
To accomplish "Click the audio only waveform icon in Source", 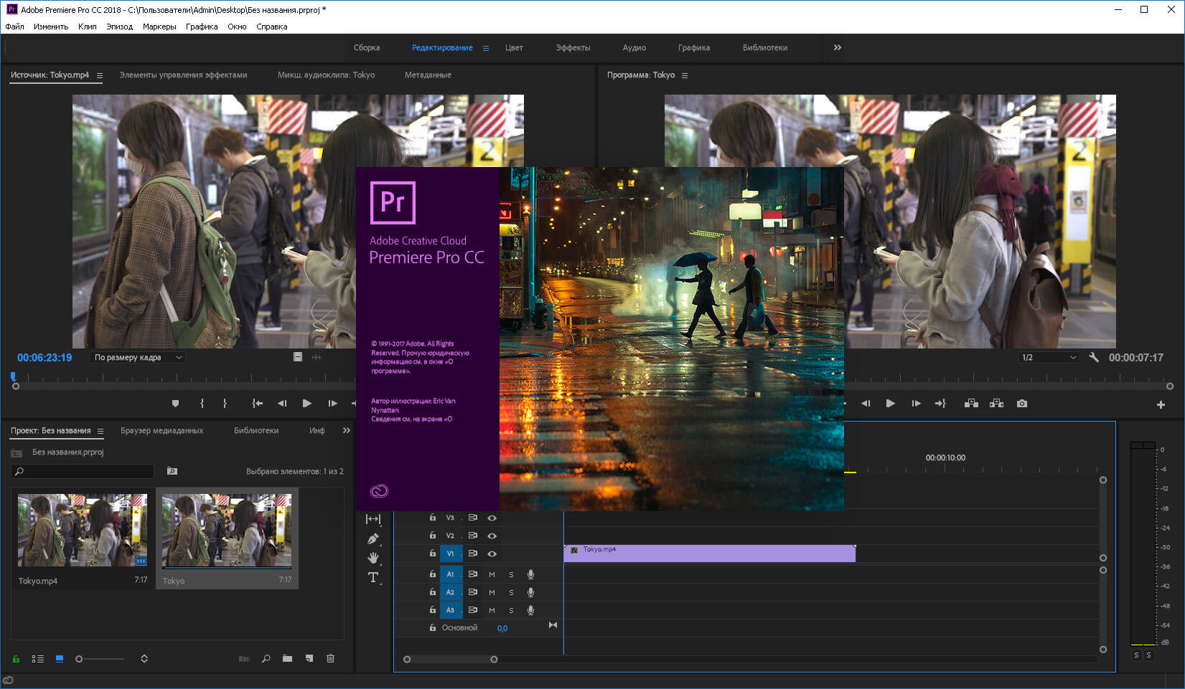I will click(x=317, y=357).
